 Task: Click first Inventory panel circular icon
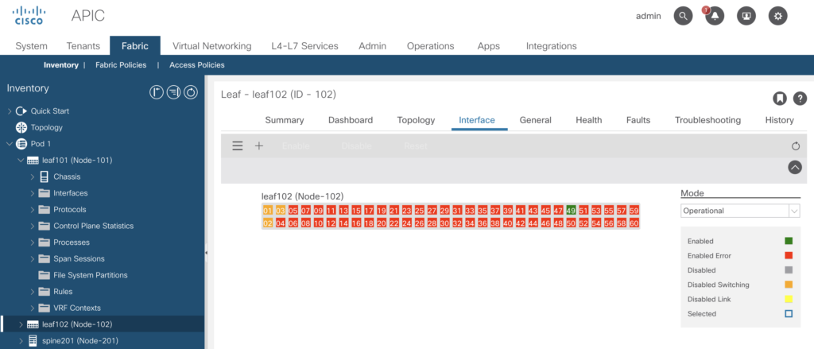coord(157,92)
